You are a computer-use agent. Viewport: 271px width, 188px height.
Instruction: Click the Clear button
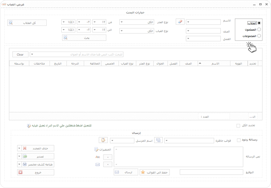[20, 54]
